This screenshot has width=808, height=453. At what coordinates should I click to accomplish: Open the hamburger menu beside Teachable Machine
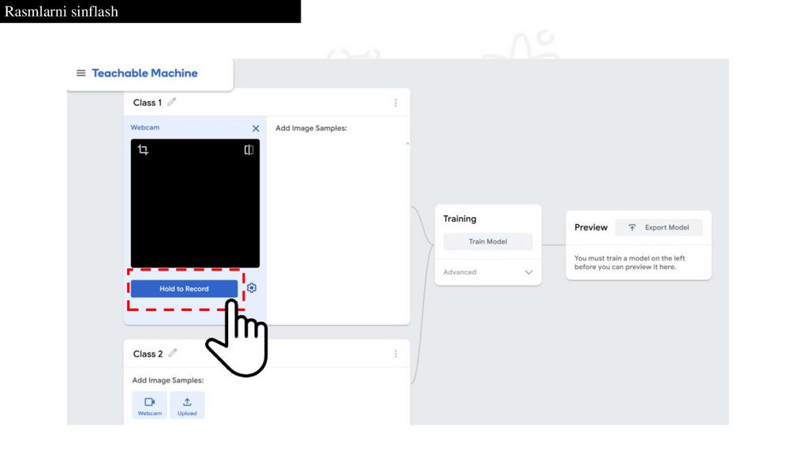(x=81, y=73)
